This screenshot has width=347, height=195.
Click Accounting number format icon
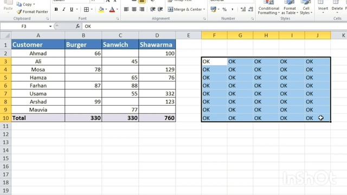[213, 9]
